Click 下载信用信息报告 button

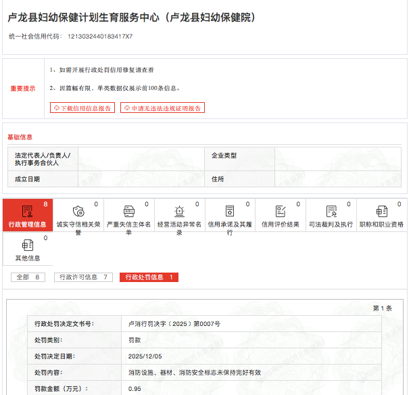tap(82, 108)
